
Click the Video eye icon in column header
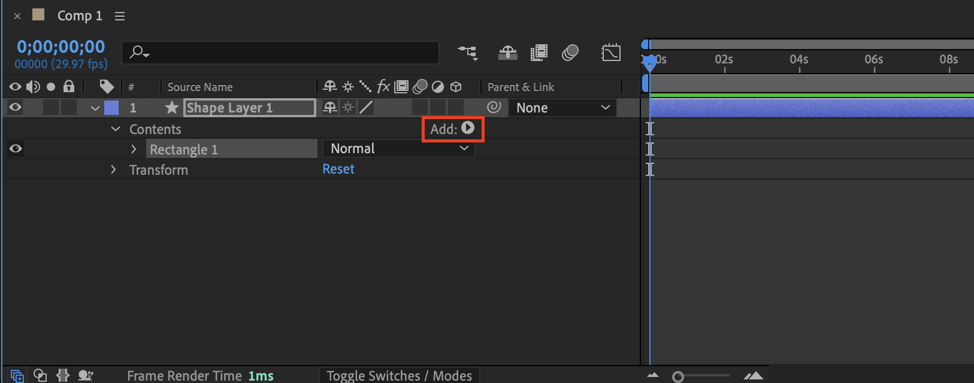point(15,87)
